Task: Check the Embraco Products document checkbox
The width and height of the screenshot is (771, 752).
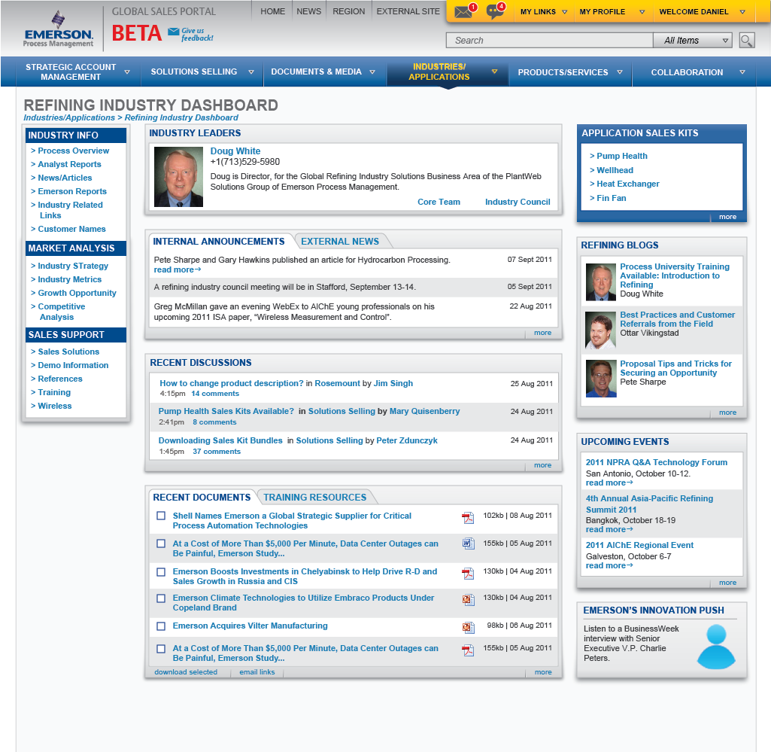Action: pyautogui.click(x=161, y=598)
